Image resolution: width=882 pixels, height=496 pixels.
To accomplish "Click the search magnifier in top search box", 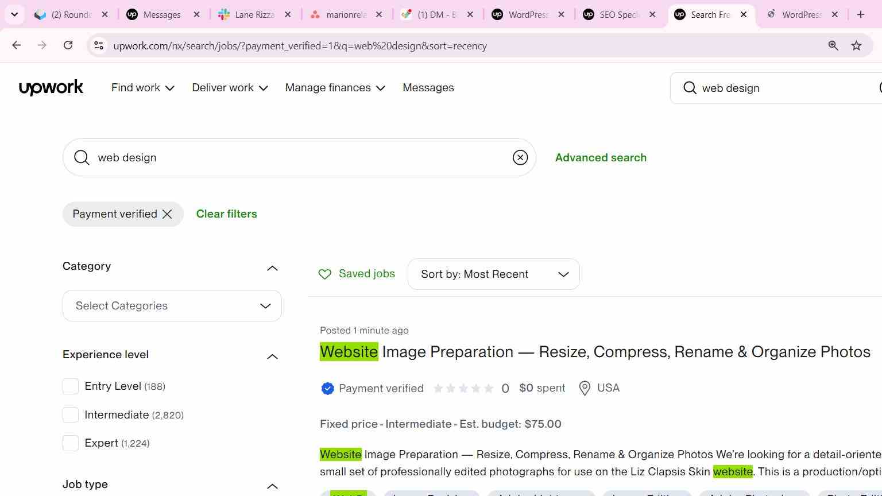I will pos(690,88).
